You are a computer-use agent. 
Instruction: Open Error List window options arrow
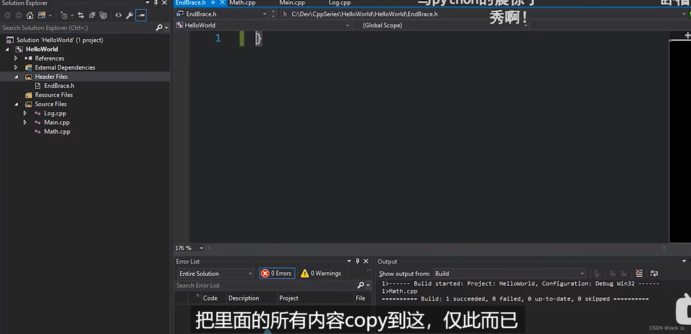click(x=349, y=261)
